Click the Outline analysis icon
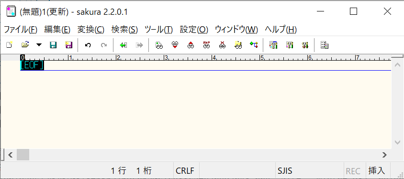Image resolution: width=404 pixels, height=179 pixels. [x=254, y=45]
